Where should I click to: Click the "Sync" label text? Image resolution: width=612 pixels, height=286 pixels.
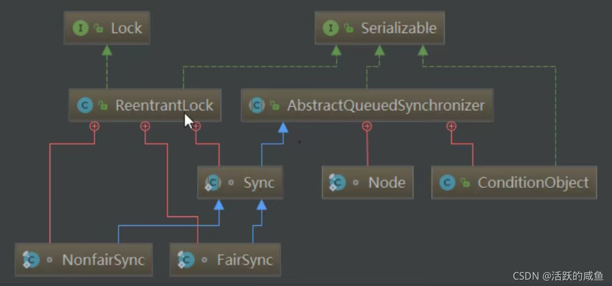tap(259, 183)
